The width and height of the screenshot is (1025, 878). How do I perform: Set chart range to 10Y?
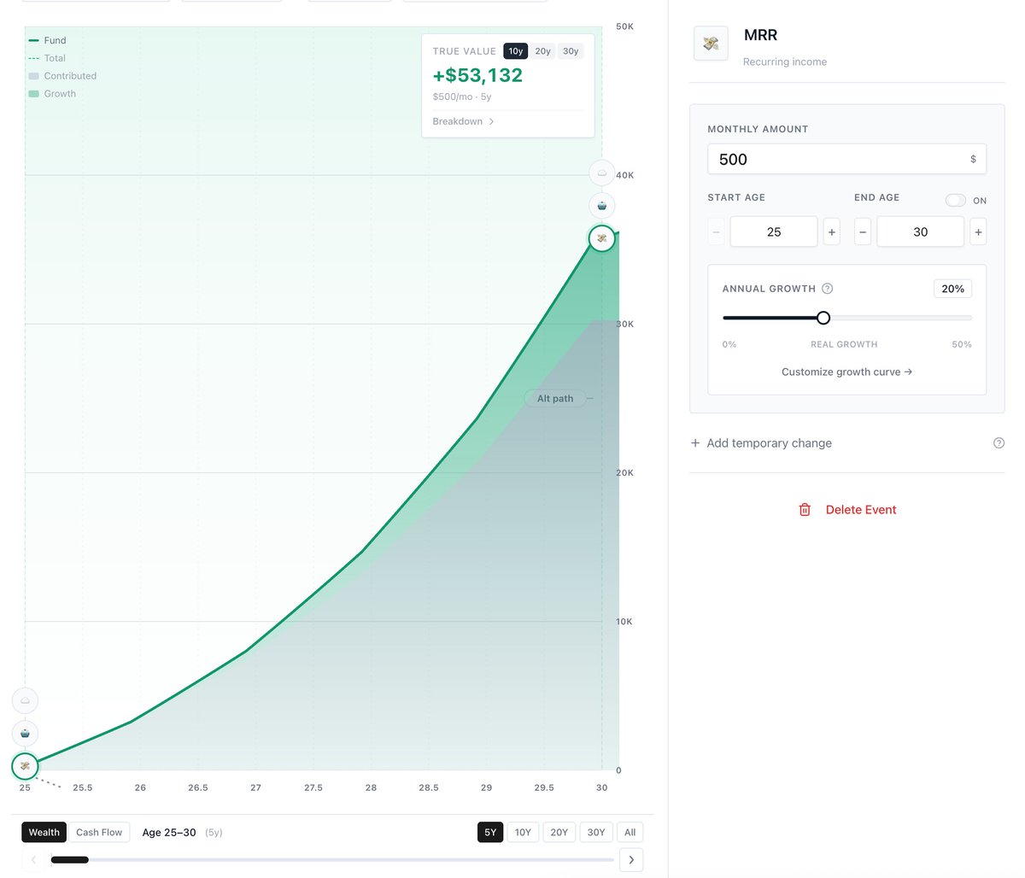click(x=523, y=833)
